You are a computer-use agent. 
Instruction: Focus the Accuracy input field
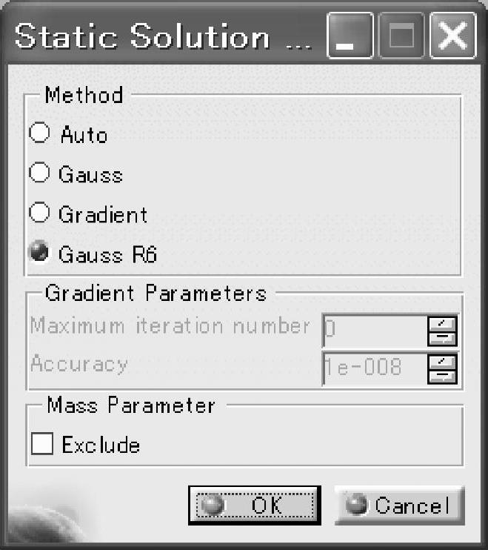[374, 368]
